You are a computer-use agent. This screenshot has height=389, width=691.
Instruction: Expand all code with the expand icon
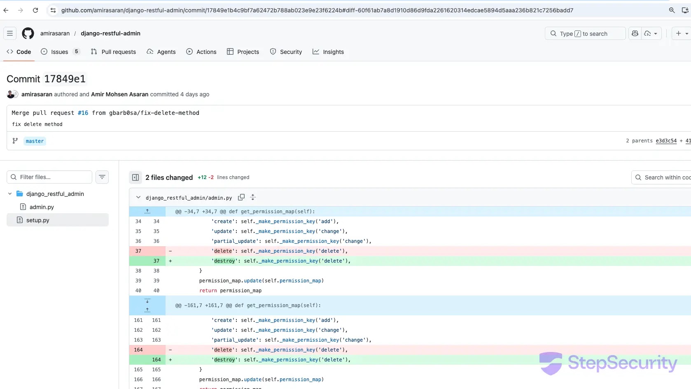(x=253, y=197)
